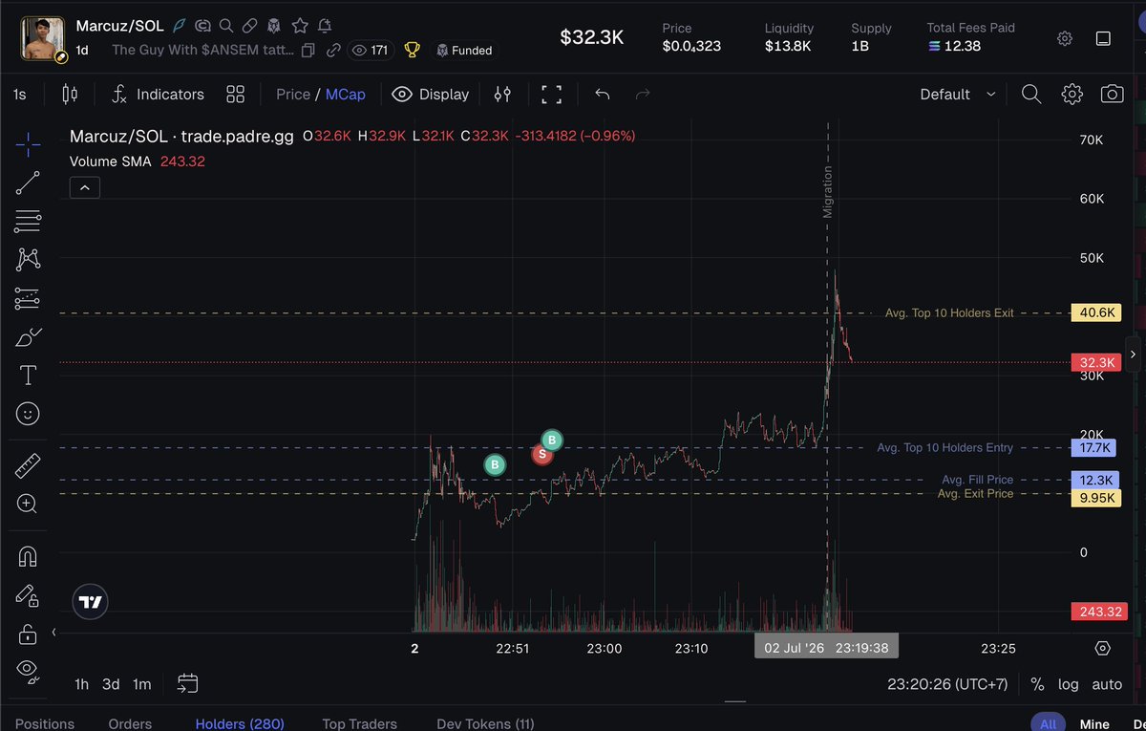
Task: Select the text annotation tool
Action: [28, 375]
